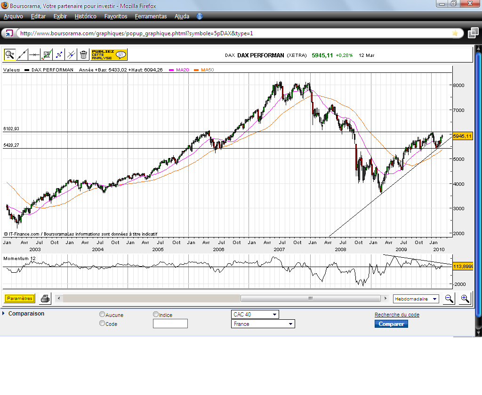Click the trash can delete tool
482x395 pixels.
[83, 55]
